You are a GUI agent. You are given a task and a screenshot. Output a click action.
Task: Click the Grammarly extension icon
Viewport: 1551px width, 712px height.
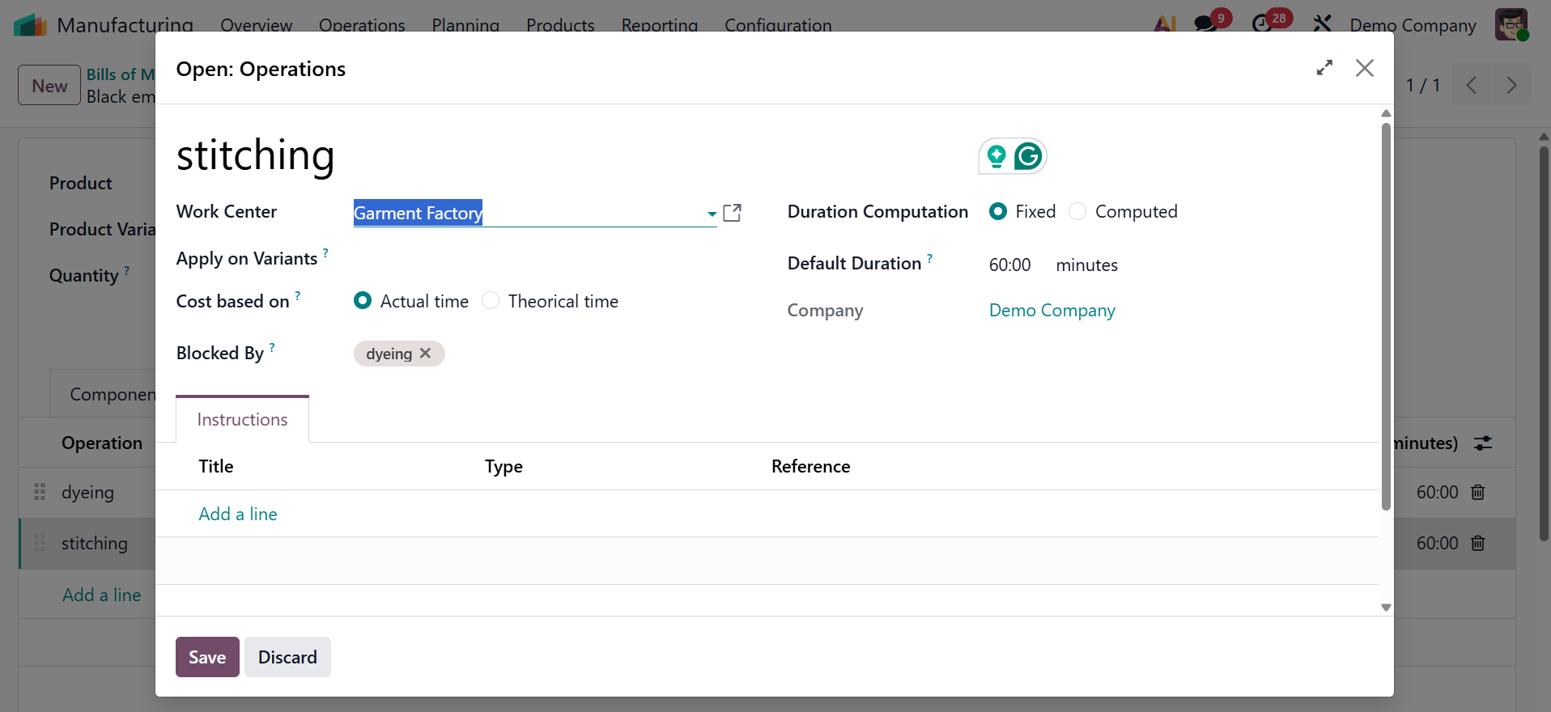pos(1028,156)
